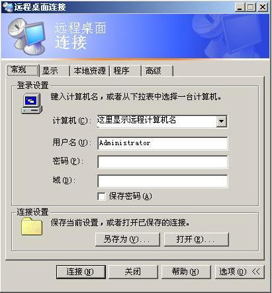The width and height of the screenshot is (272, 293).
Task: Click the 另存为 button
Action: (128, 239)
